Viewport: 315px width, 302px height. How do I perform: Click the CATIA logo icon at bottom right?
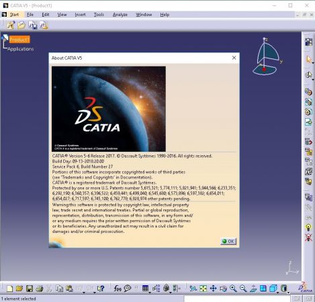point(306,287)
